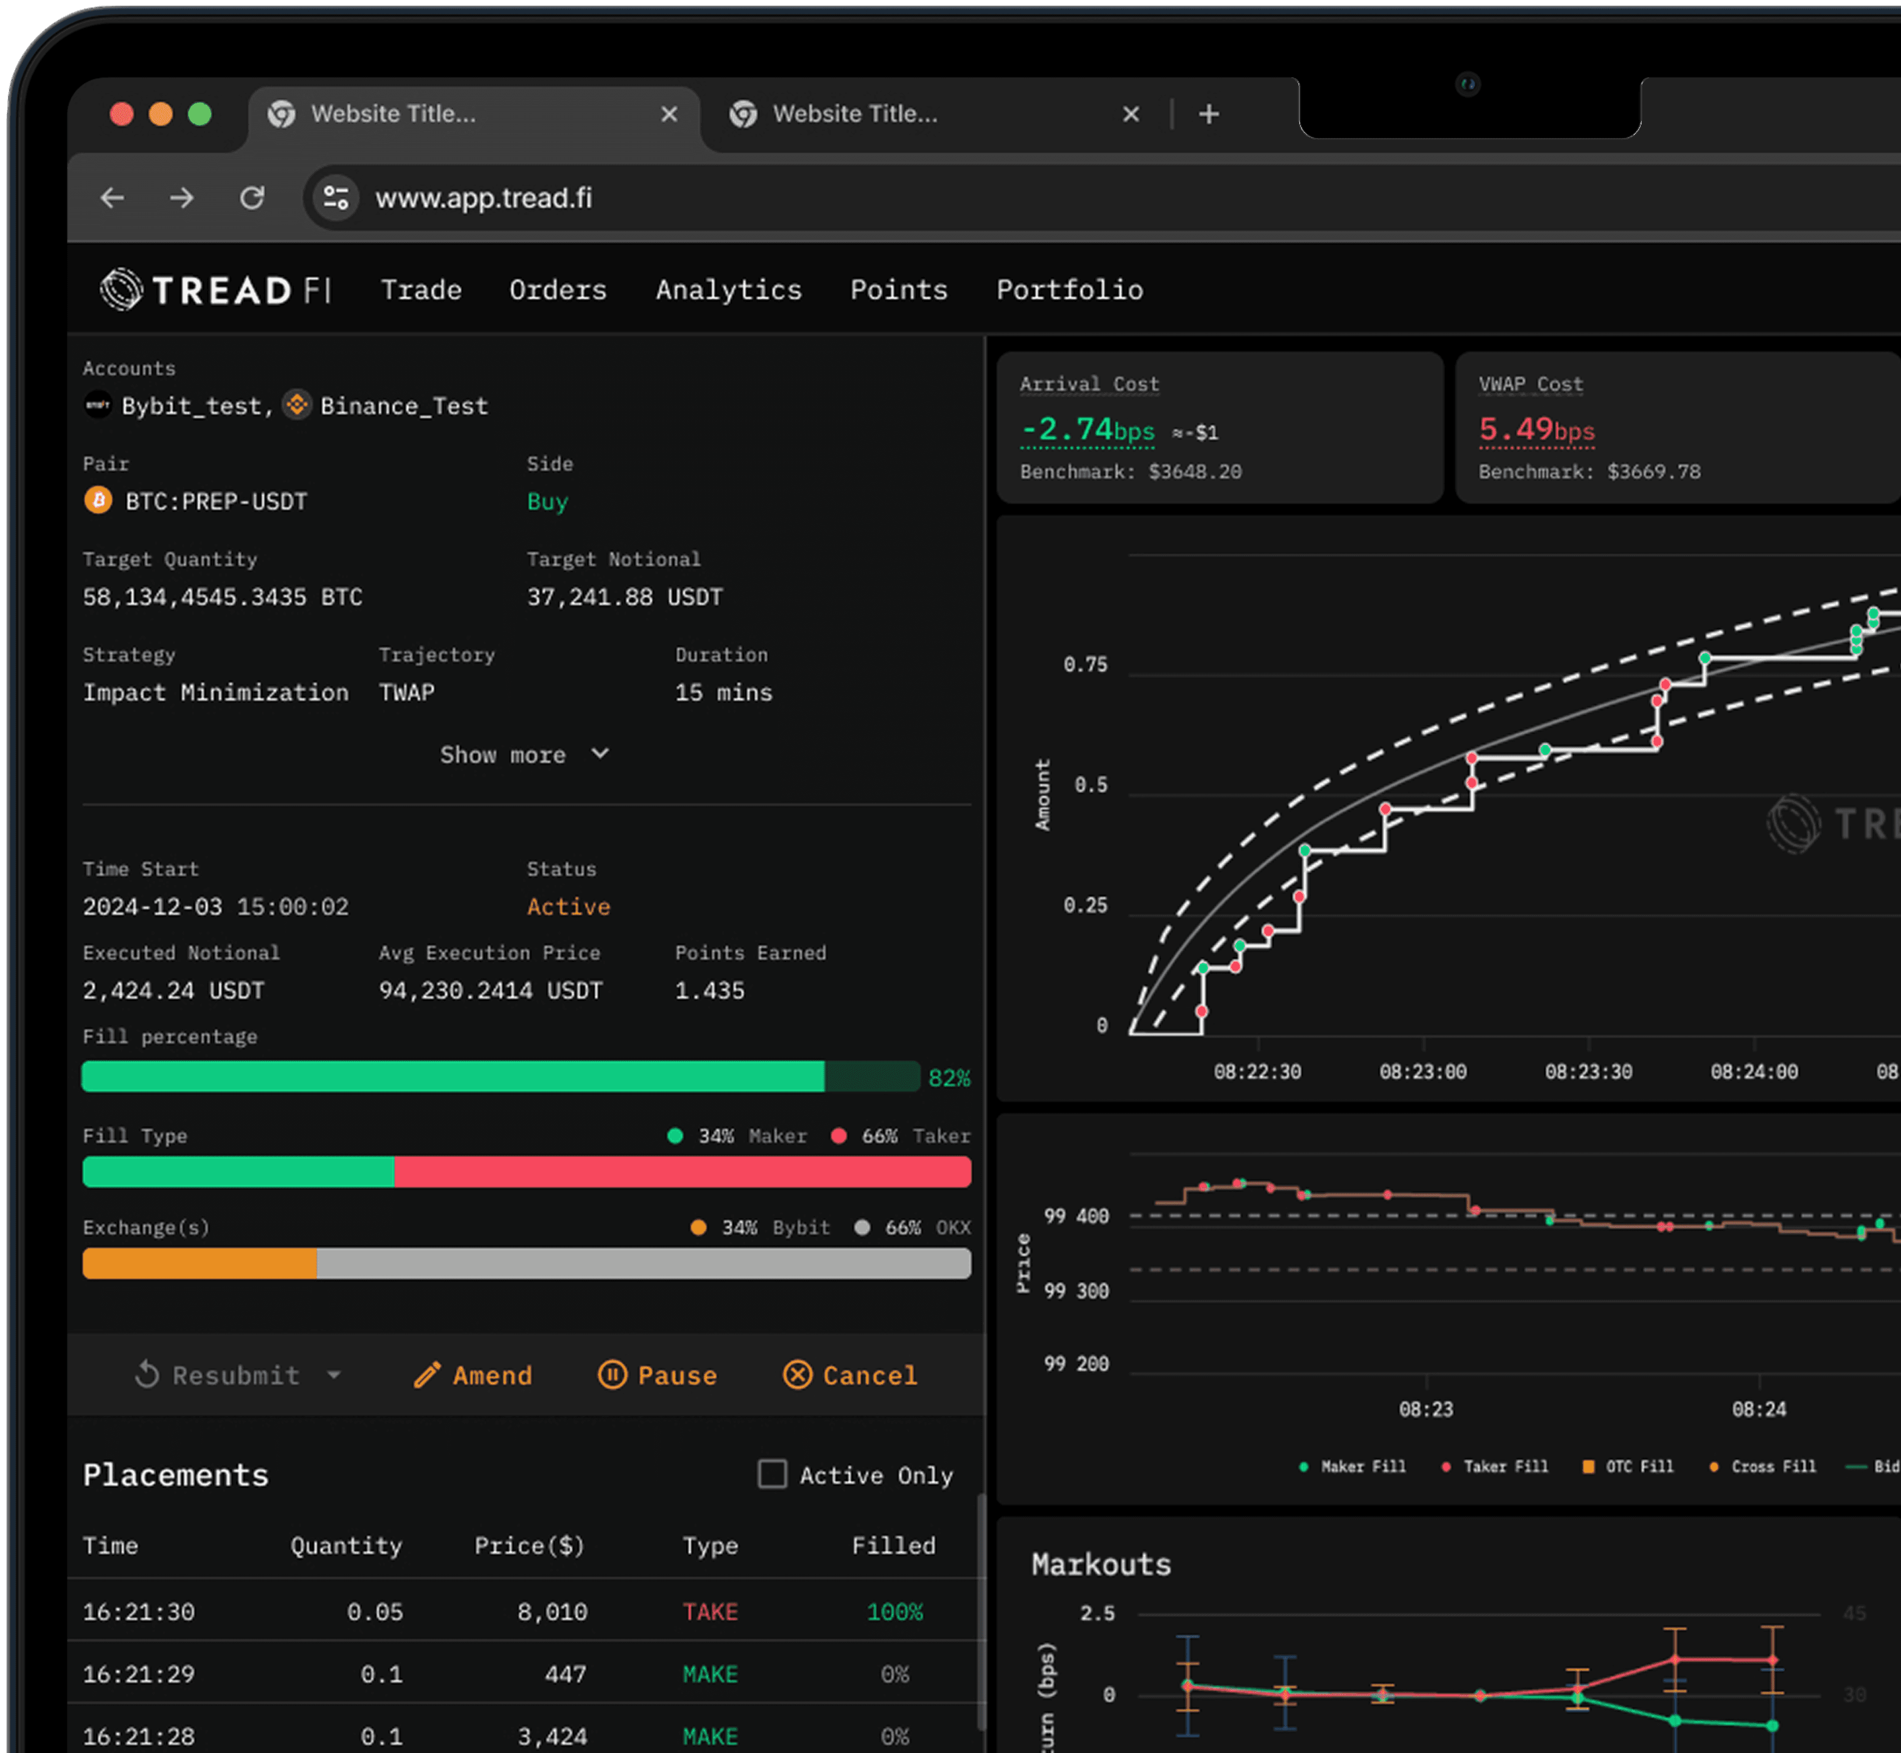Toggle Taker Fill in chart legend
Screen dimensions: 1901x1753
1495,1467
